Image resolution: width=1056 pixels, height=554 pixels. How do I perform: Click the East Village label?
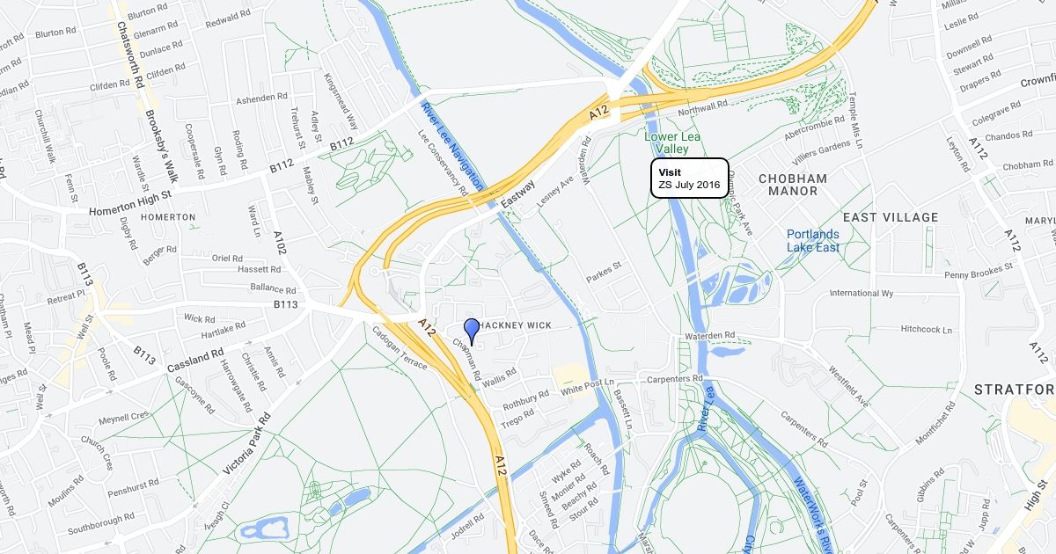pos(891,217)
